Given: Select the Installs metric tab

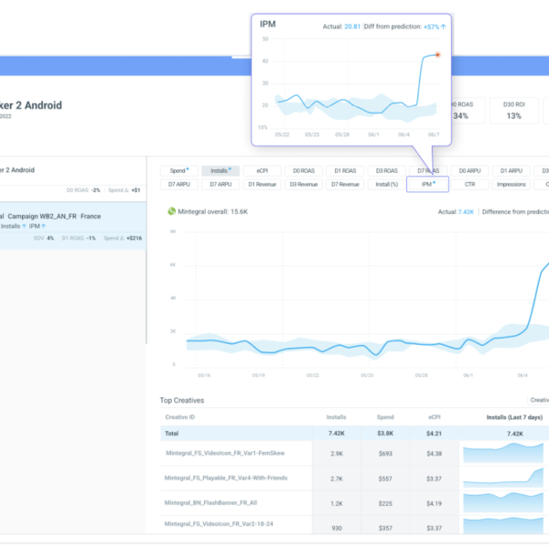Looking at the screenshot, I should point(221,171).
